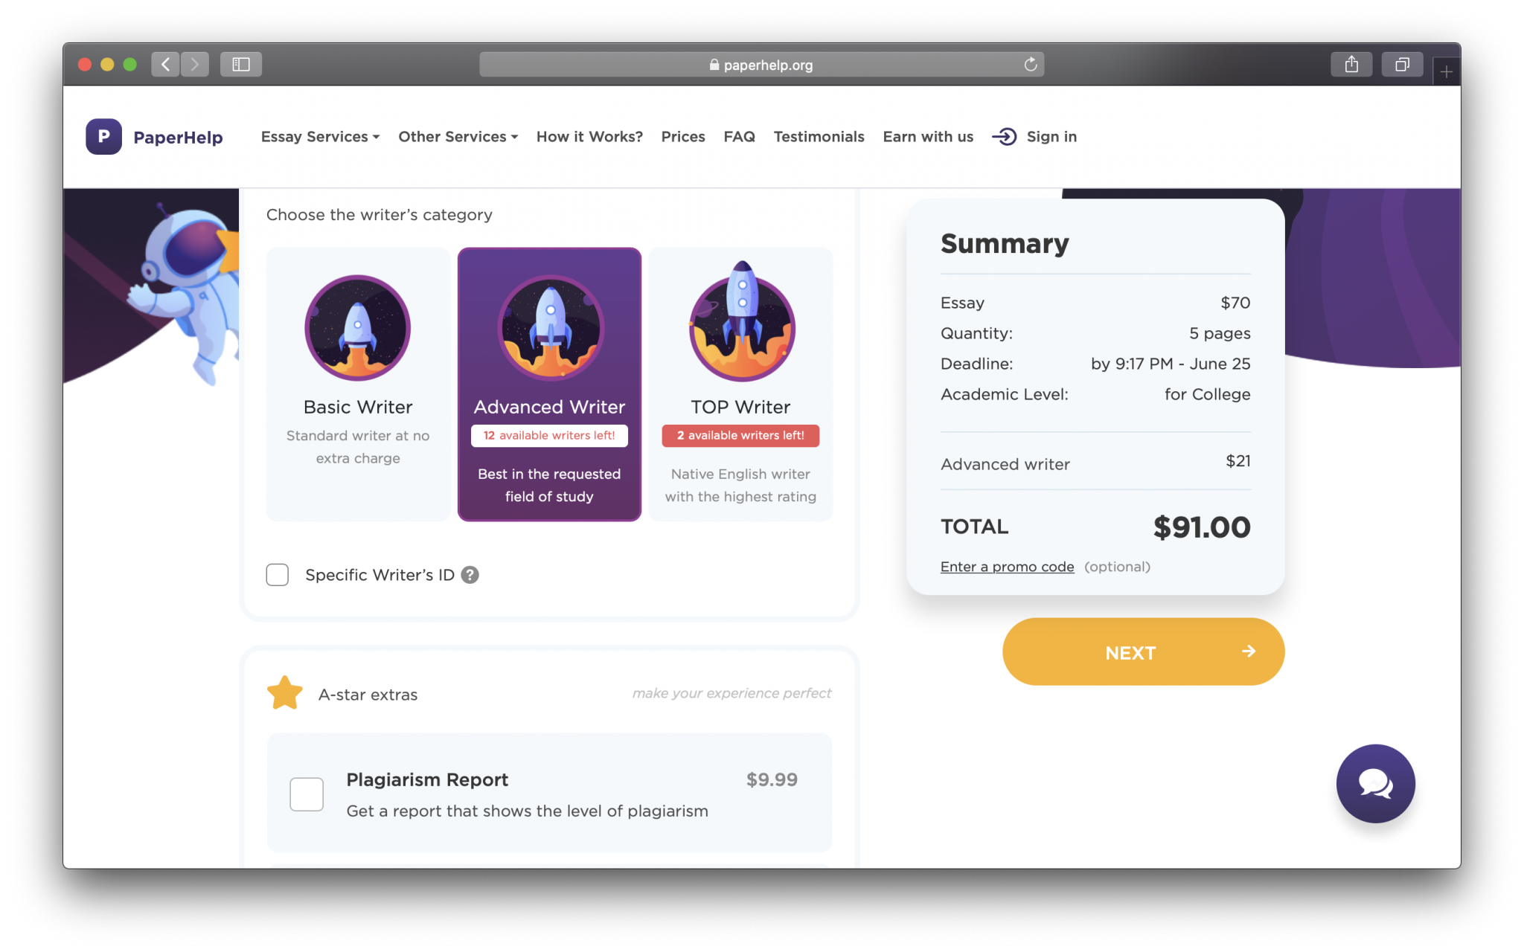Show all tabs overview icon
Image resolution: width=1524 pixels, height=952 pixels.
[1402, 65]
